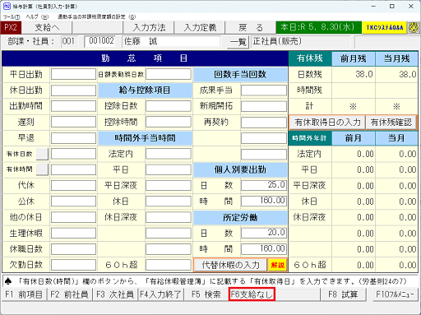The width and height of the screenshot is (421, 315).
Task: Focus the 出勤時間 input field
Action: click(73, 106)
